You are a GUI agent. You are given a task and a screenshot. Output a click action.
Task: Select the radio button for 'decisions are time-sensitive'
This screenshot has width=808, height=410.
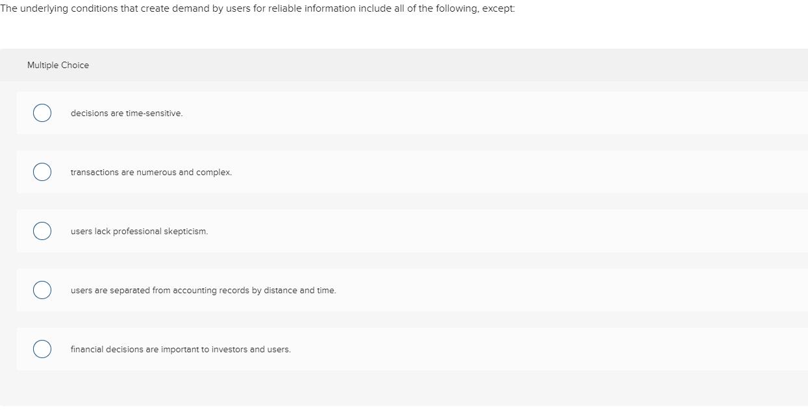pyautogui.click(x=42, y=113)
